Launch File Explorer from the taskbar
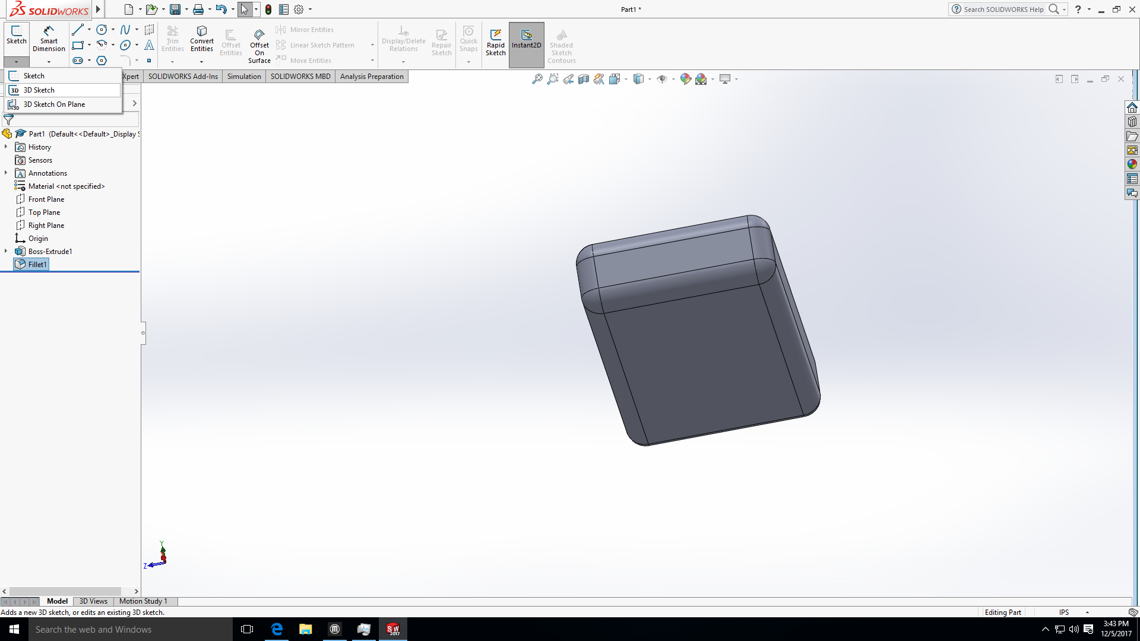This screenshot has height=641, width=1140. click(x=305, y=629)
